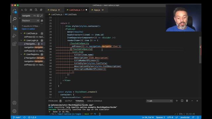This screenshot has height=119, width=212.
Task: Open the Run and Debug view
Action: point(15,36)
